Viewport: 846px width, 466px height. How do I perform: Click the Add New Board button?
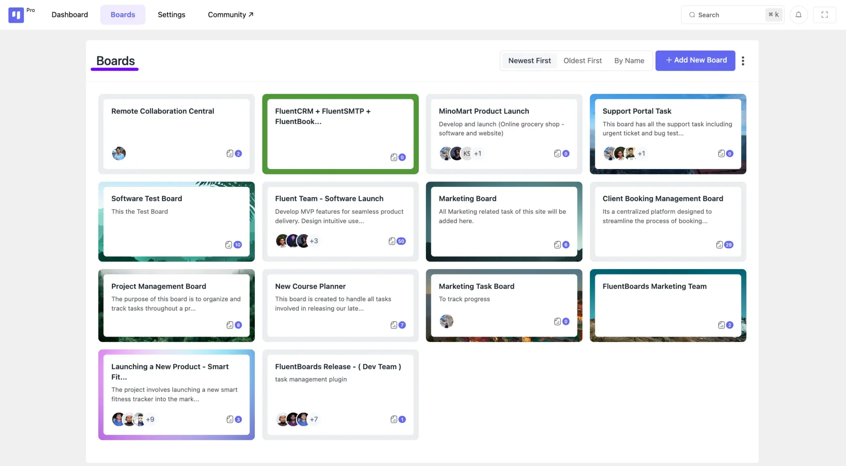click(695, 60)
